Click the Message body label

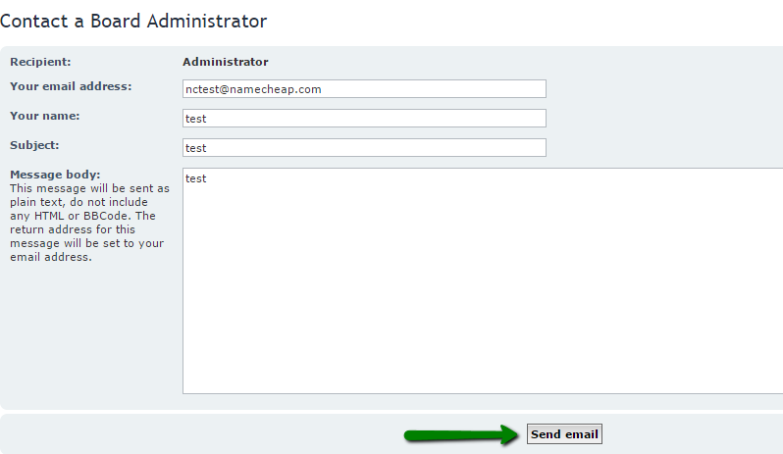55,175
